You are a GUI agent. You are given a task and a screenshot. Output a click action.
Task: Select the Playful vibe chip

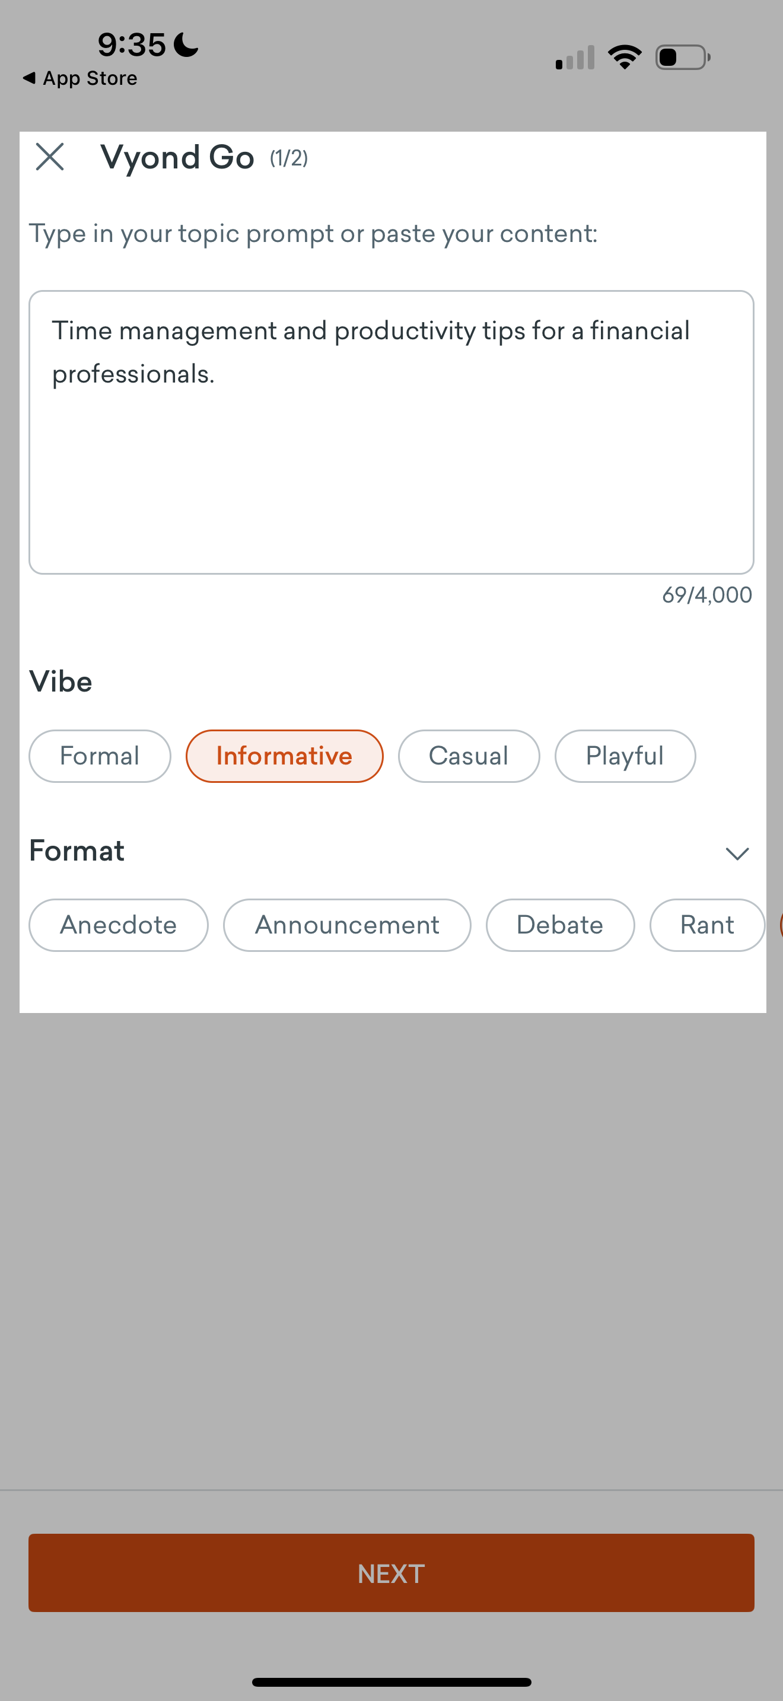(625, 756)
